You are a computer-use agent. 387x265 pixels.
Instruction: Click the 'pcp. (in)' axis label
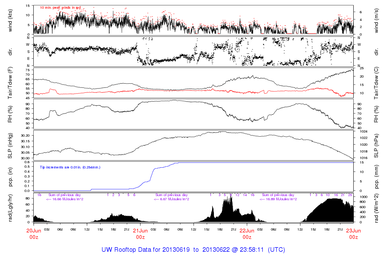coord(10,177)
